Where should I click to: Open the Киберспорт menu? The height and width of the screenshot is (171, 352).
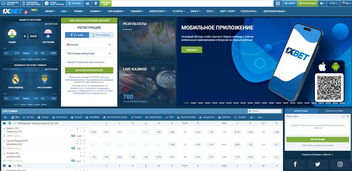(x=158, y=11)
